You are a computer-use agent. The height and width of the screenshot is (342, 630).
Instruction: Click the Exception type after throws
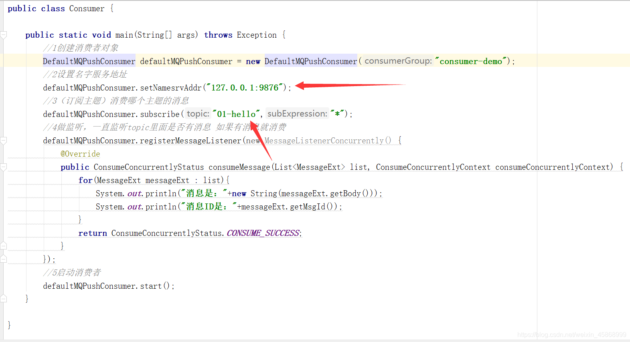(257, 35)
